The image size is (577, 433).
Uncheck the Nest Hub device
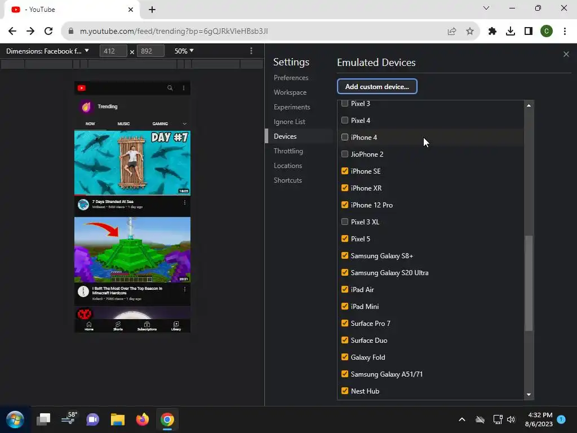[344, 391]
